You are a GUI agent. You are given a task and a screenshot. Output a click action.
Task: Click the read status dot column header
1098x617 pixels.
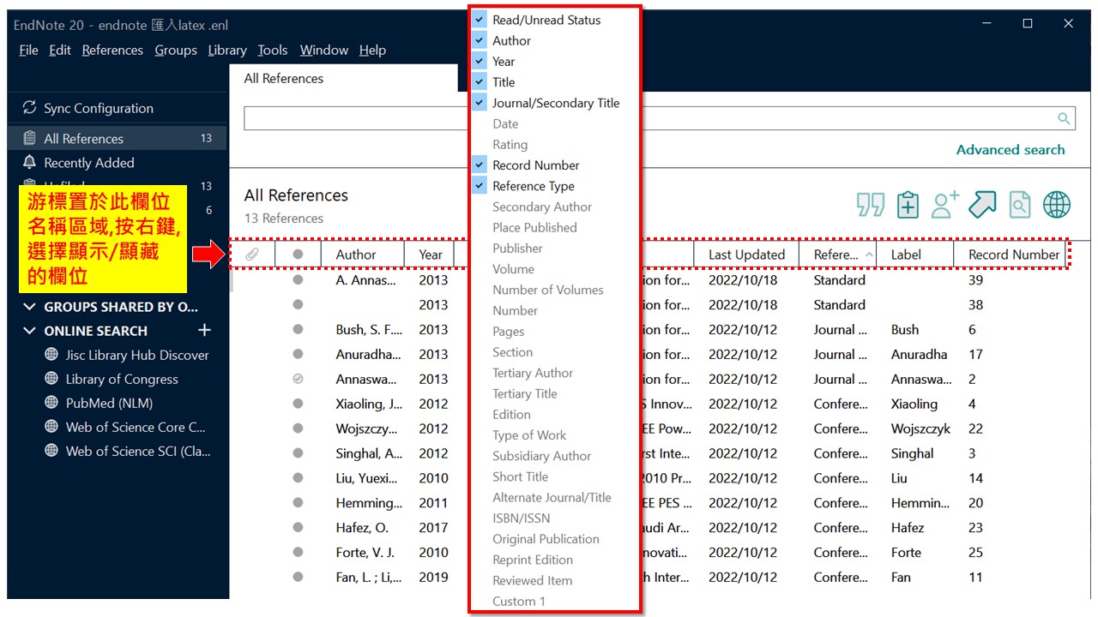tap(298, 255)
